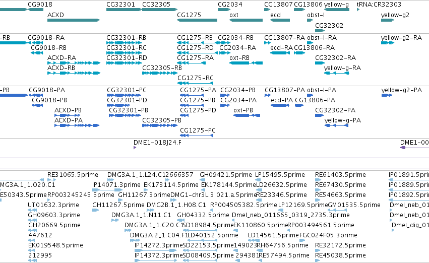Select the ecd gene label
429x263 pixels.
(x=276, y=15)
